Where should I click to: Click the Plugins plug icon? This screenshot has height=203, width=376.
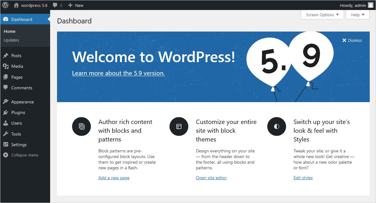point(6,112)
